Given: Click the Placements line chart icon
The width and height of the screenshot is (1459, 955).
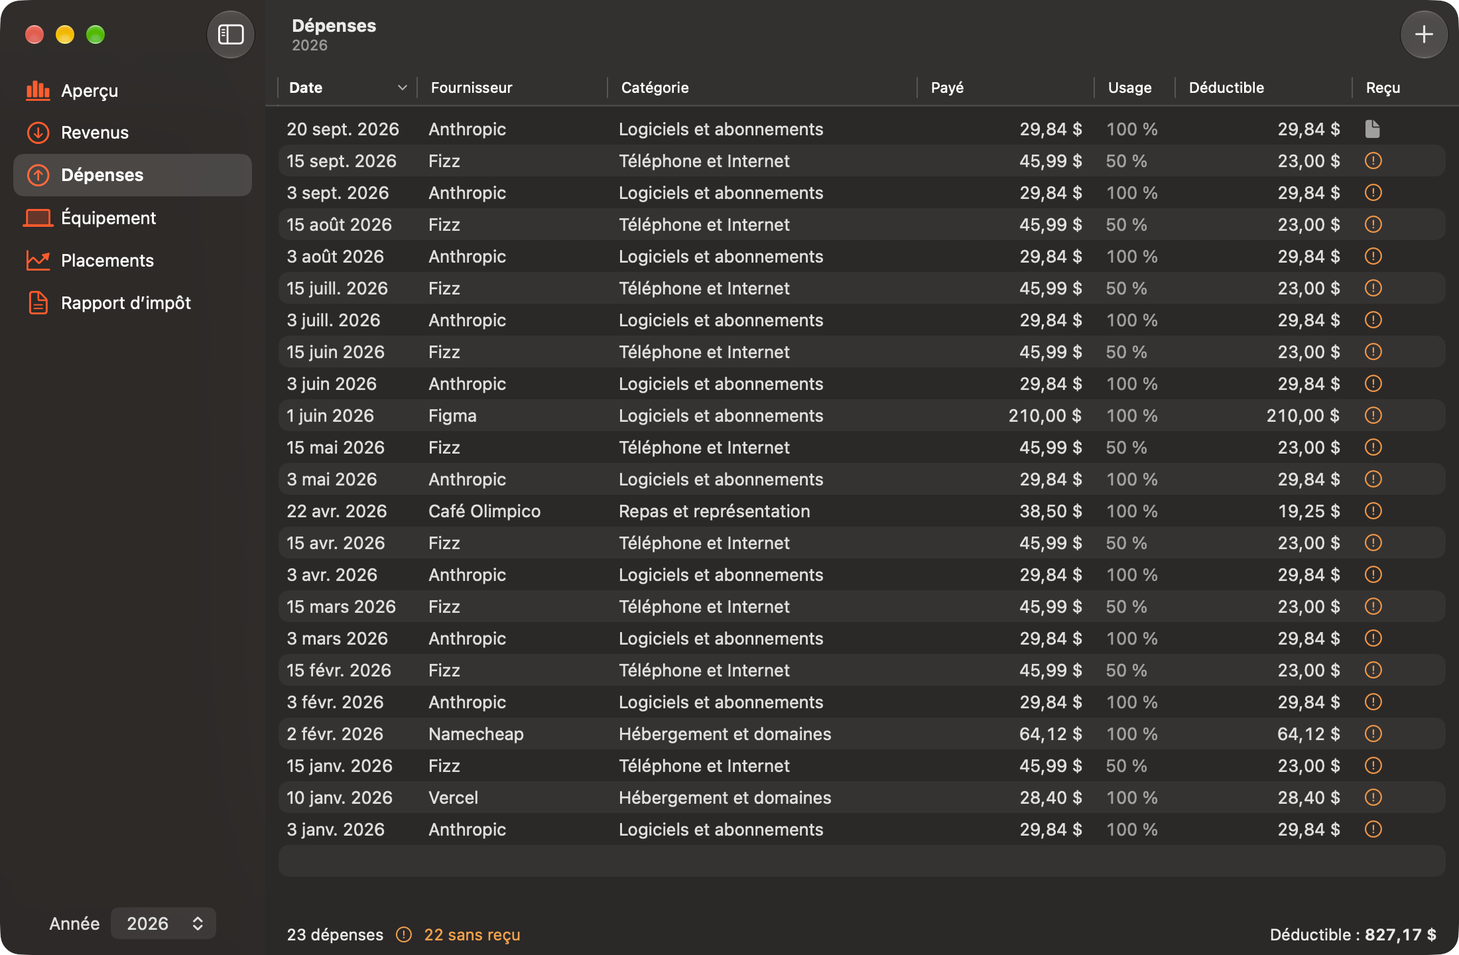Looking at the screenshot, I should (x=38, y=260).
